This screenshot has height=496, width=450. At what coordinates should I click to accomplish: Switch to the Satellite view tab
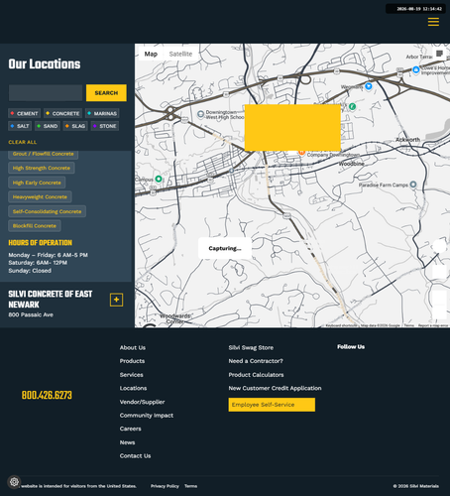click(180, 54)
